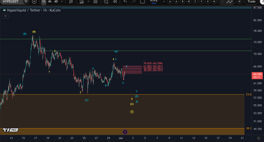Image resolution: width=264 pixels, height=142 pixels.
Task: Open the Trade panel
Action: pyautogui.click(x=251, y=2)
